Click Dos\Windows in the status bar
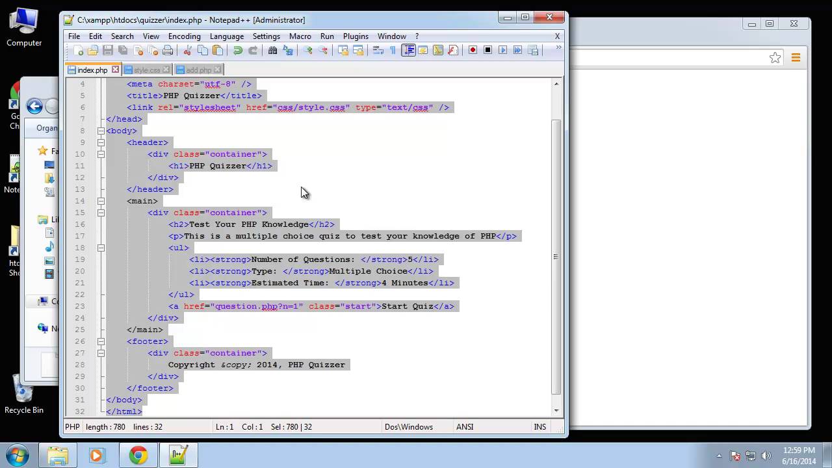The width and height of the screenshot is (832, 468). [x=409, y=427]
